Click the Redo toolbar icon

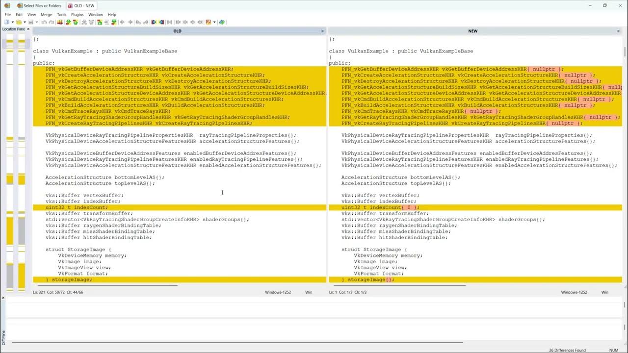[x=52, y=22]
